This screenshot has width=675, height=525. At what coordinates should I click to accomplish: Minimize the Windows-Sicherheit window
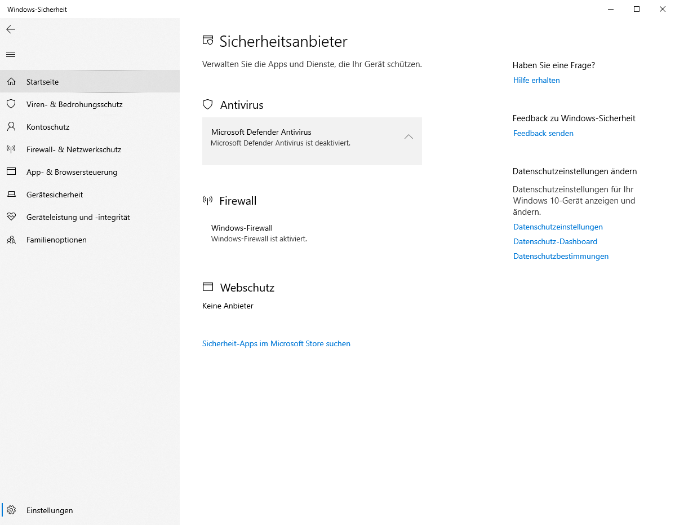(x=610, y=9)
